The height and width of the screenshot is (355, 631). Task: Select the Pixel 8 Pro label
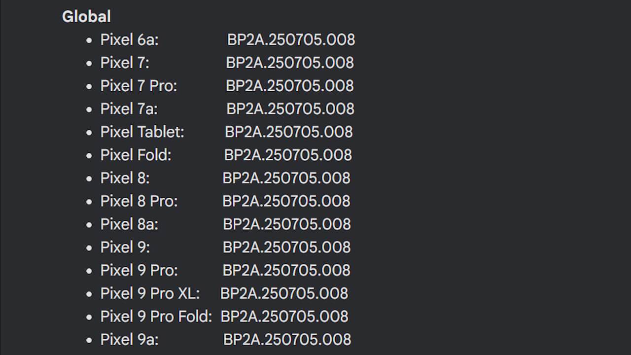[x=139, y=201]
